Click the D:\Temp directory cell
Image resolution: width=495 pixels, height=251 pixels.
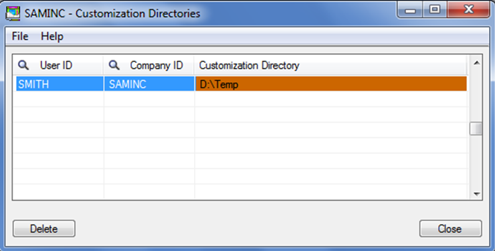(x=331, y=84)
